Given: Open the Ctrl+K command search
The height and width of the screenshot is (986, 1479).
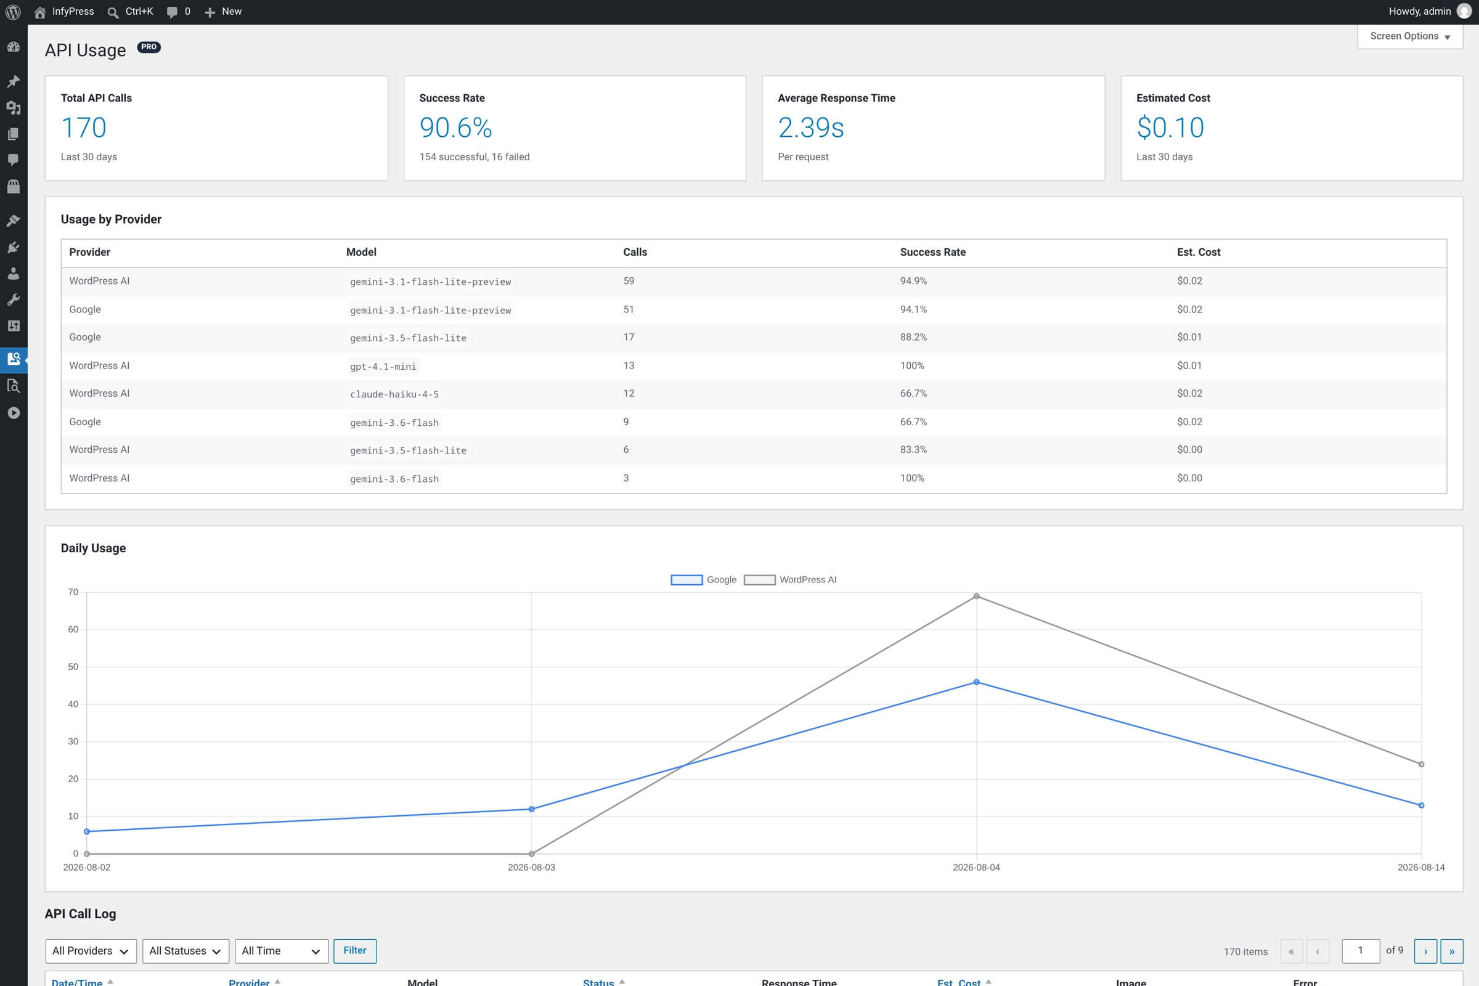Looking at the screenshot, I should pyautogui.click(x=130, y=12).
